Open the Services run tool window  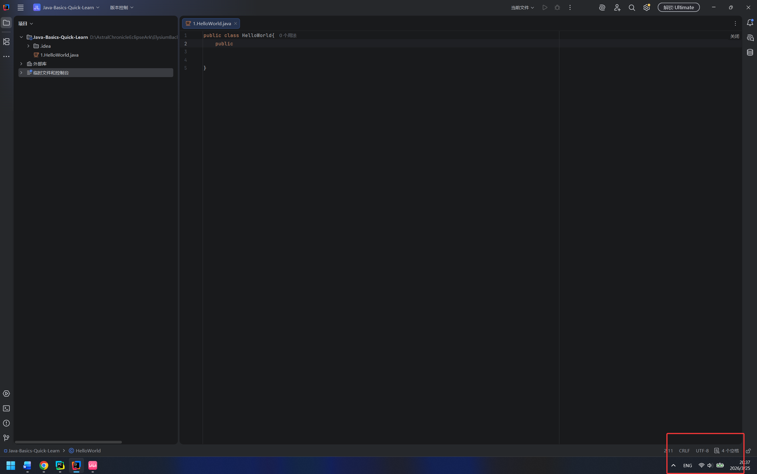6,393
